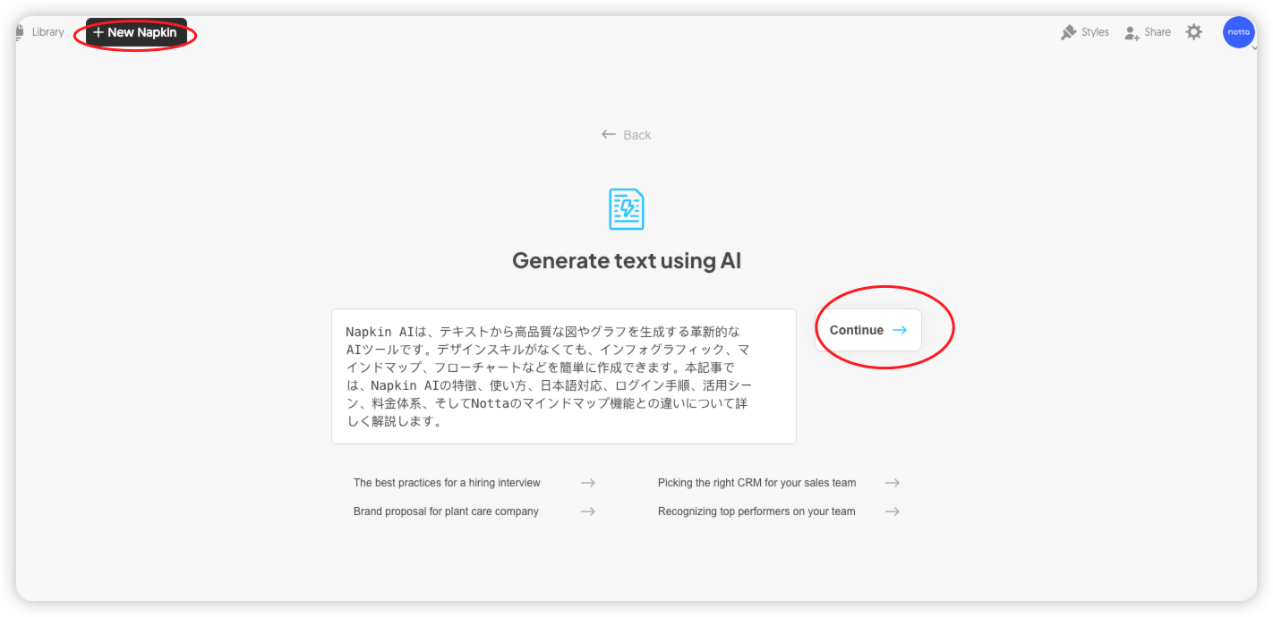Click the Continue button
The width and height of the screenshot is (1273, 617).
(868, 330)
